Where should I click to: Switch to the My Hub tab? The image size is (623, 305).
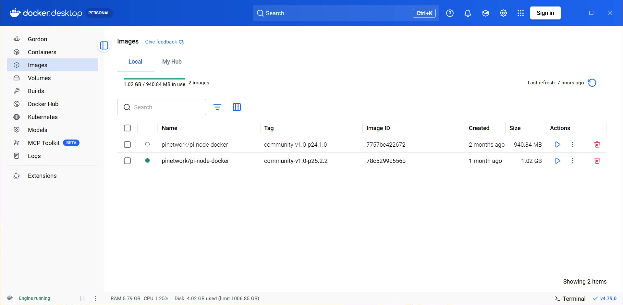(x=172, y=62)
